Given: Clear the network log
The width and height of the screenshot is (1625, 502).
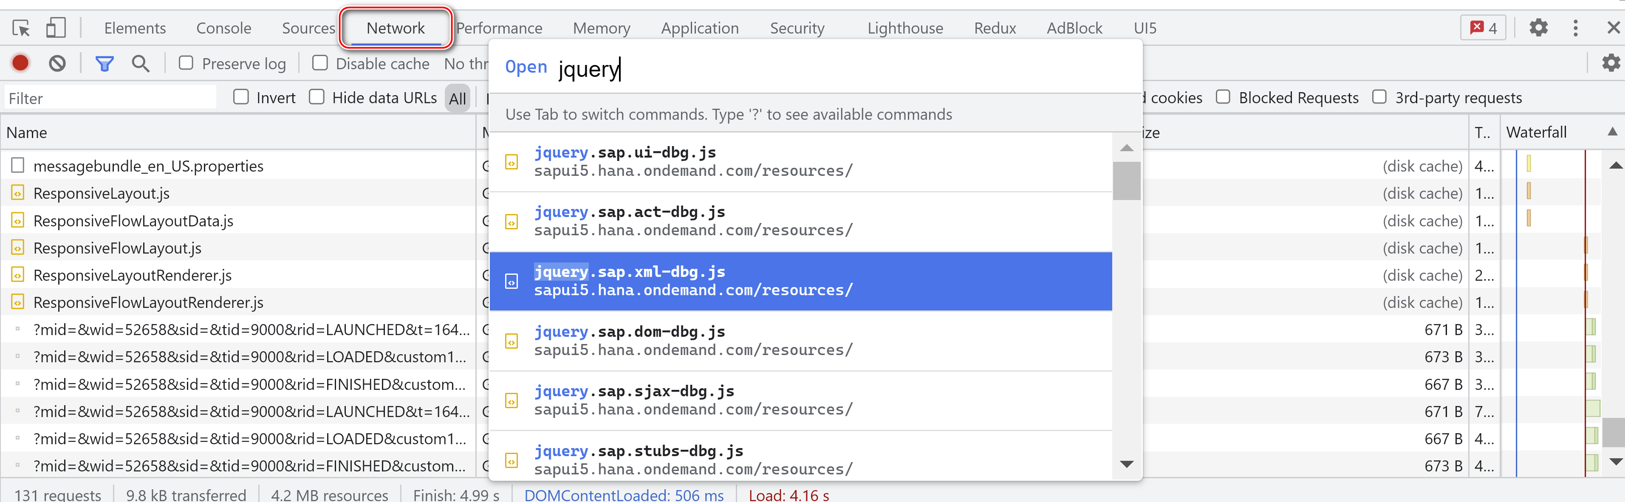Looking at the screenshot, I should pyautogui.click(x=57, y=63).
